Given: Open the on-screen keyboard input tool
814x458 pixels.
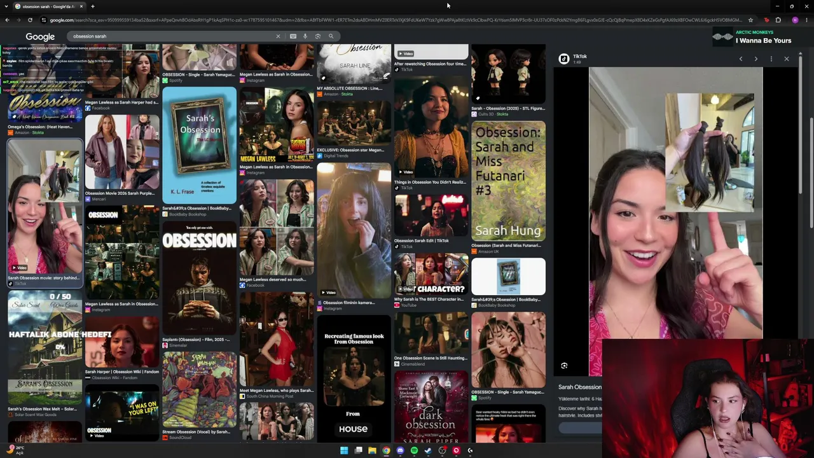Looking at the screenshot, I should 293,36.
